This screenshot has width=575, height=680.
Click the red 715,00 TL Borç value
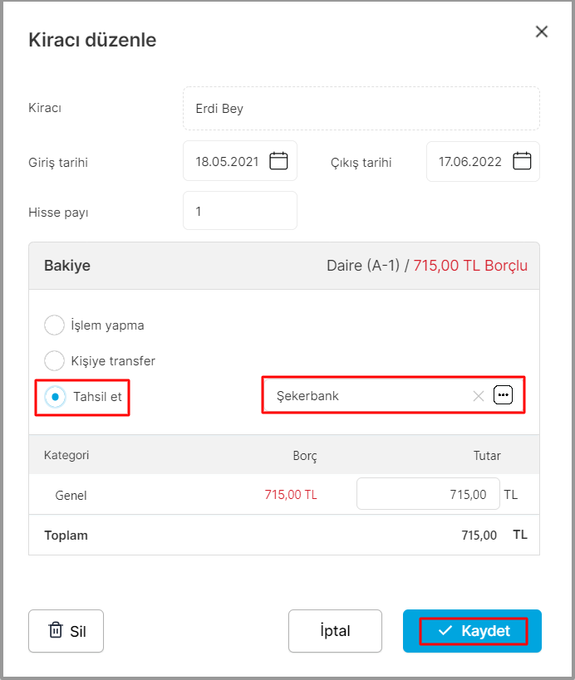(x=291, y=494)
